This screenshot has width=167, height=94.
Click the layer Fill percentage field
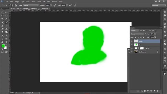click(x=152, y=37)
